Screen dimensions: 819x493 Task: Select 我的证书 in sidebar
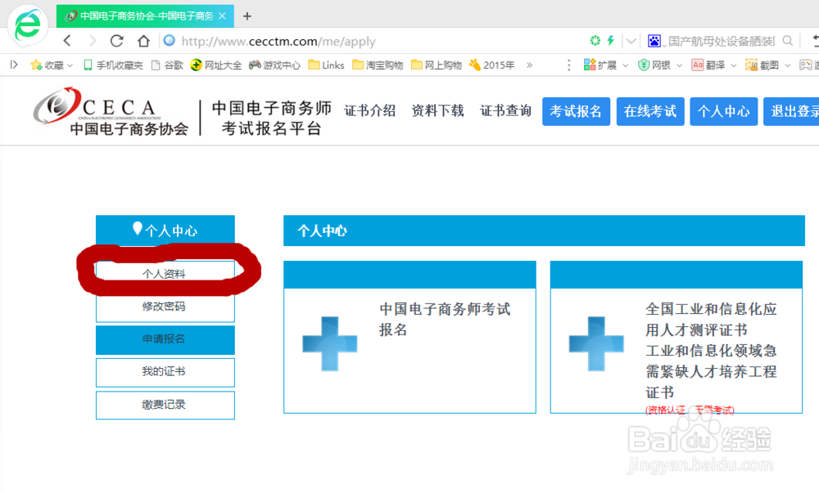[165, 372]
